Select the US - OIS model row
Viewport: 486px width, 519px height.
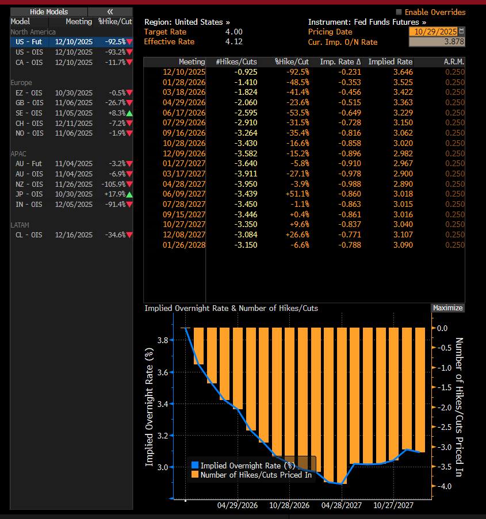71,52
